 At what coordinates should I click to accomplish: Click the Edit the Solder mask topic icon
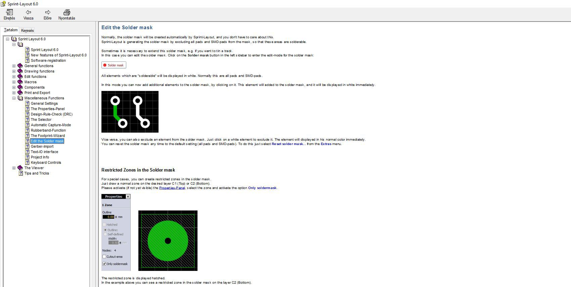(x=27, y=141)
